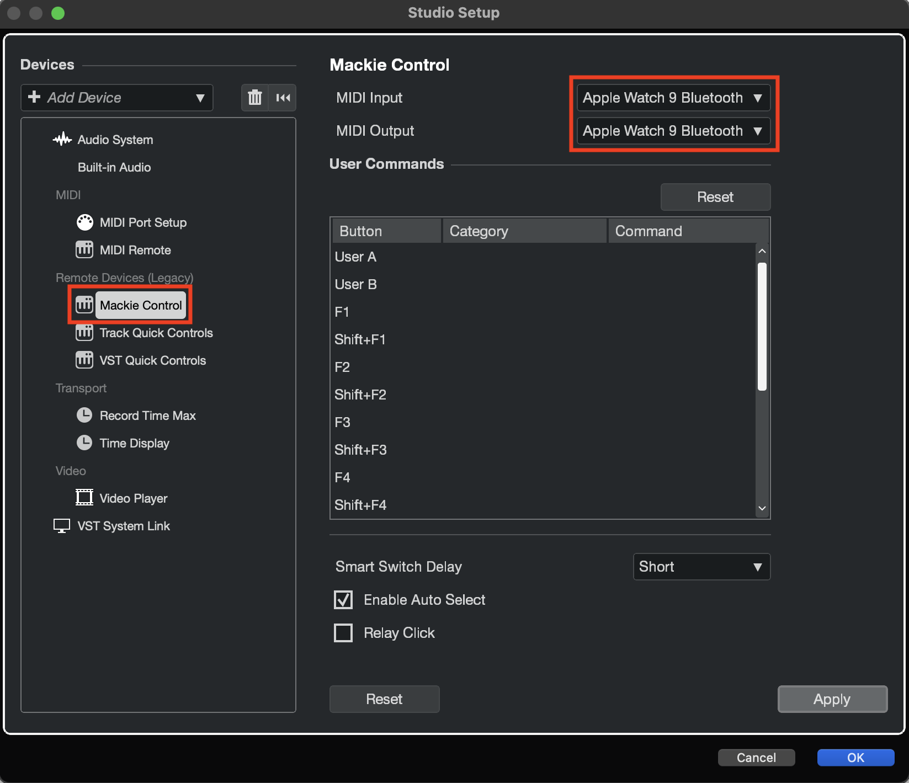Click scroll up arrow in User Commands list
The width and height of the screenshot is (909, 783).
(x=762, y=251)
